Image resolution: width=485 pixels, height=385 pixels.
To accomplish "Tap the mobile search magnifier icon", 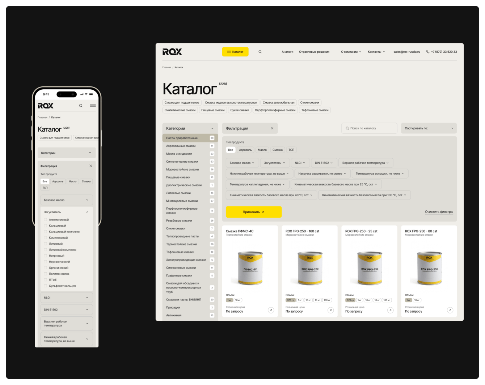I will tap(81, 106).
